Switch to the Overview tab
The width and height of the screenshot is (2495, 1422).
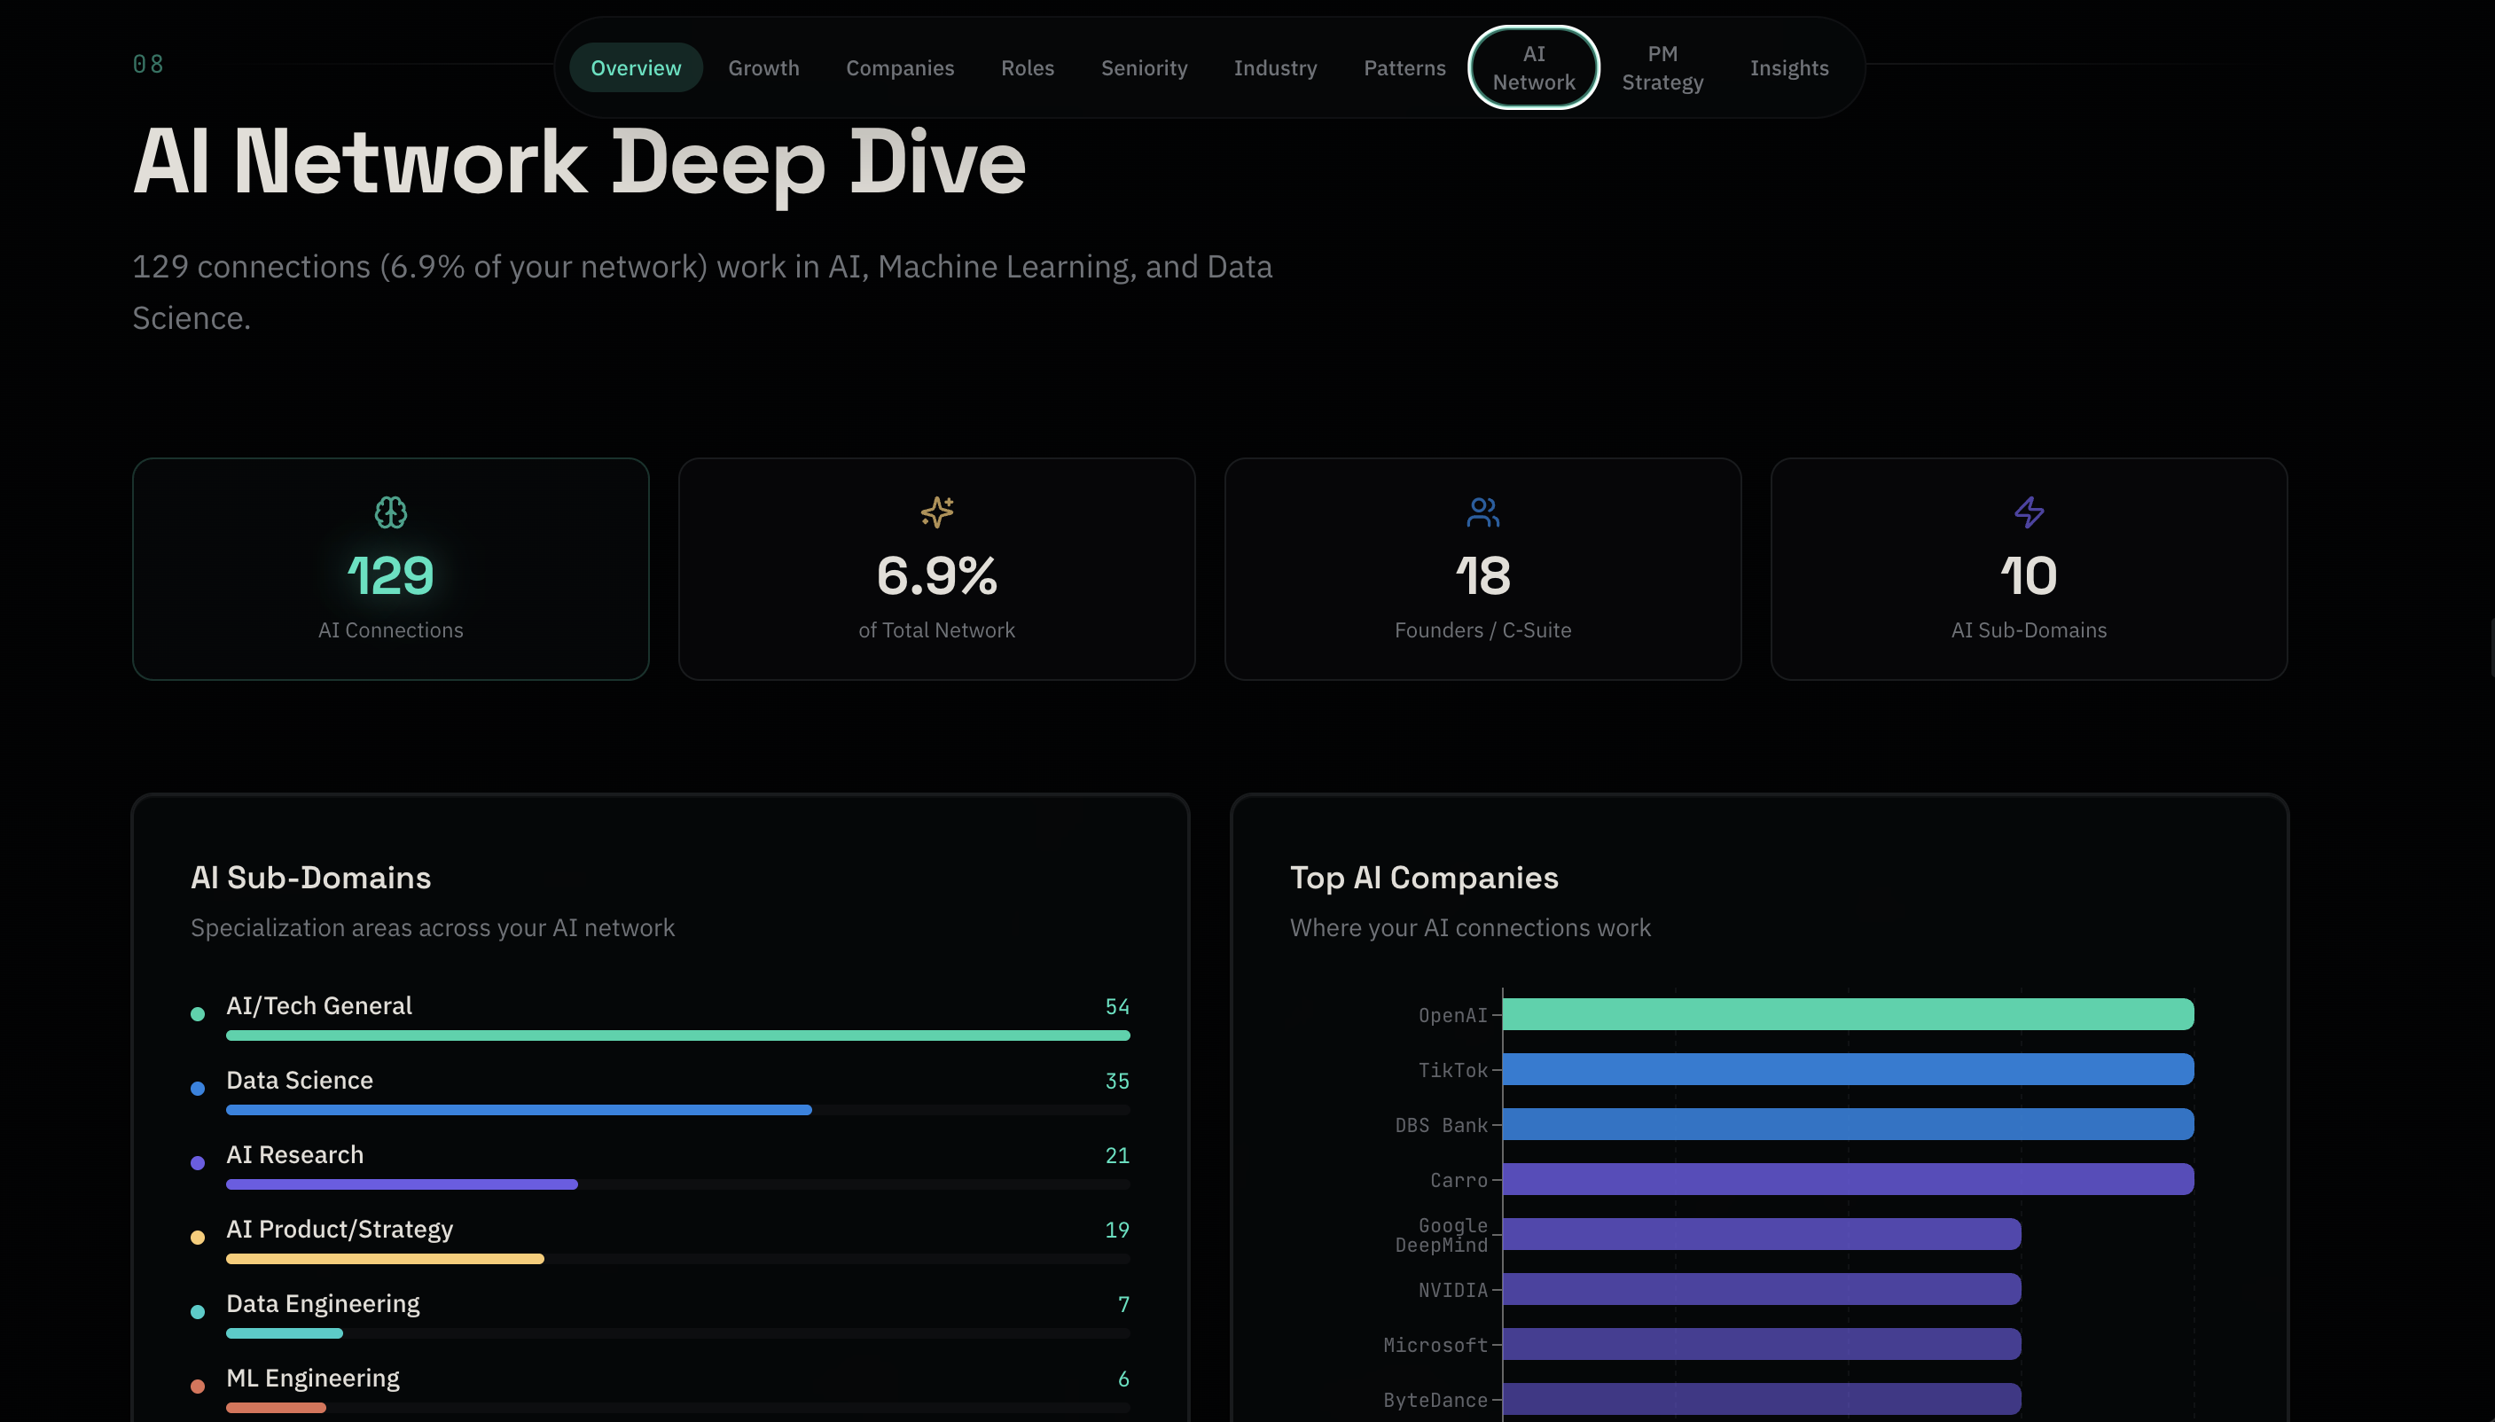[x=636, y=67]
